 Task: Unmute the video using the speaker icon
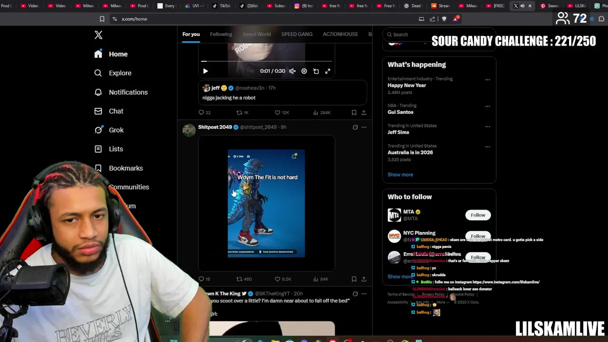[x=293, y=71]
